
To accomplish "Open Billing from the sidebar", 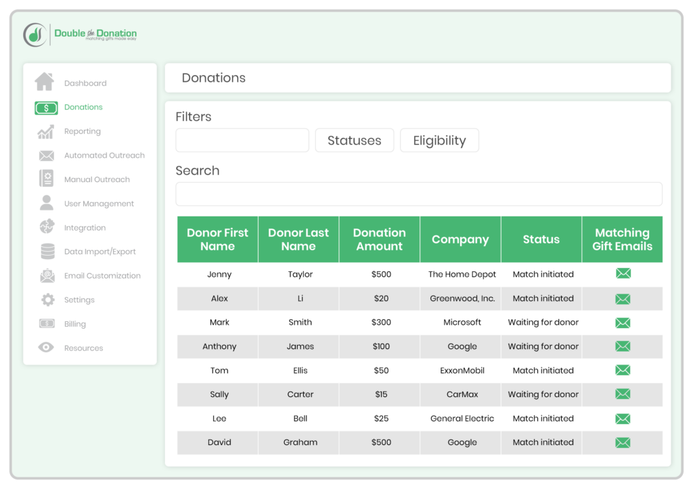I will point(74,324).
